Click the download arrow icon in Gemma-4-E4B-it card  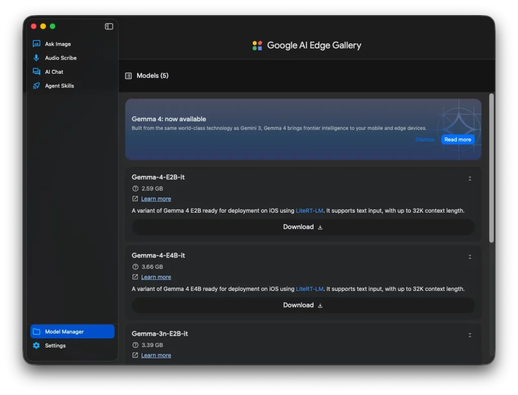pyautogui.click(x=320, y=306)
